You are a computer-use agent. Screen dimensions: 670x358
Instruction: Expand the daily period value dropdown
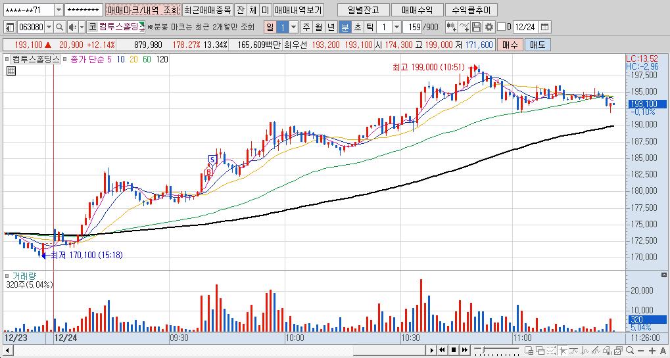293,28
